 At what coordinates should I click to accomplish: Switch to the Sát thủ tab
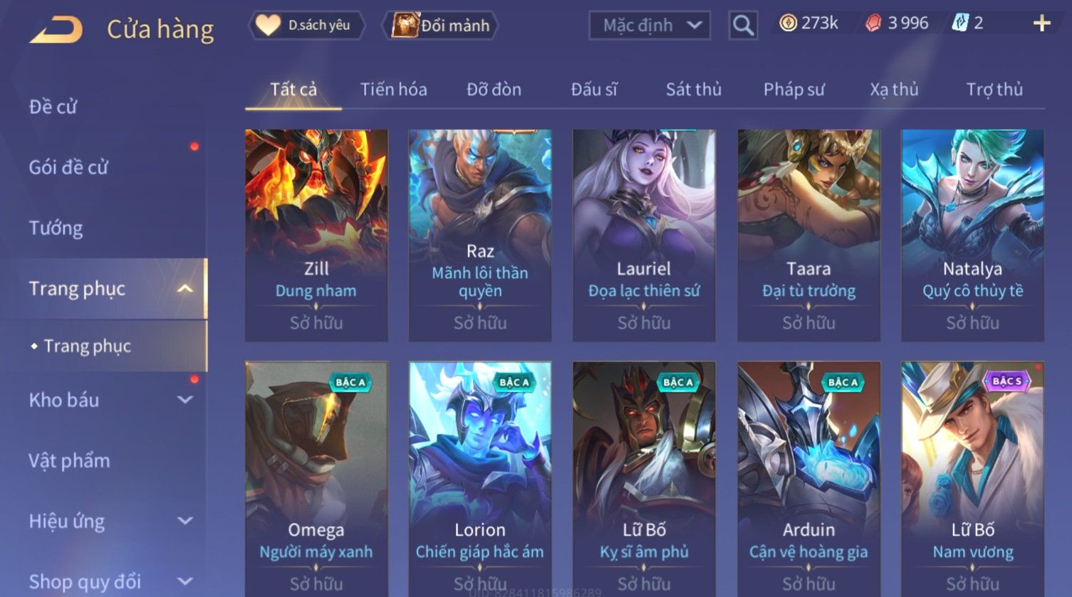tap(693, 90)
